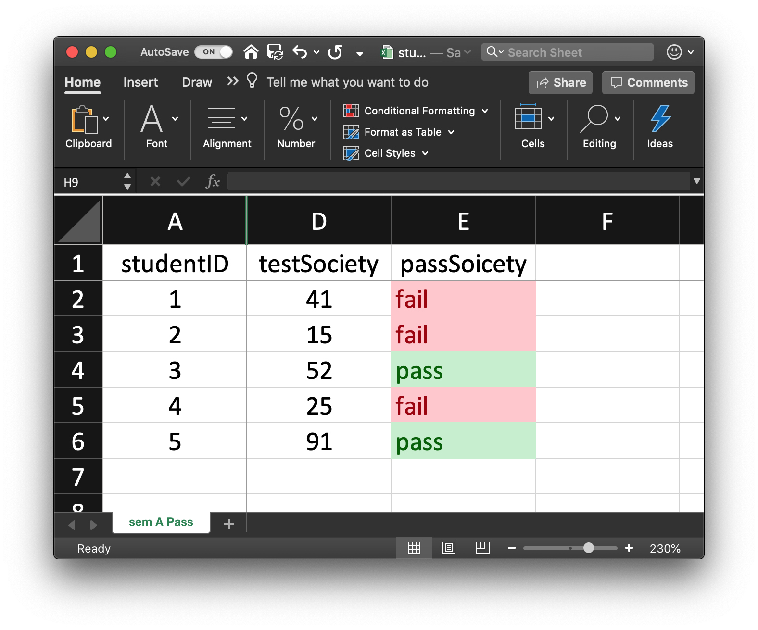Open Conditional Formatting menu

point(417,111)
